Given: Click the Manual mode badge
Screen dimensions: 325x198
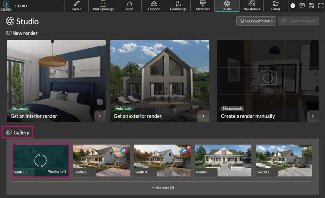Looking at the screenshot, I should click(x=232, y=108).
